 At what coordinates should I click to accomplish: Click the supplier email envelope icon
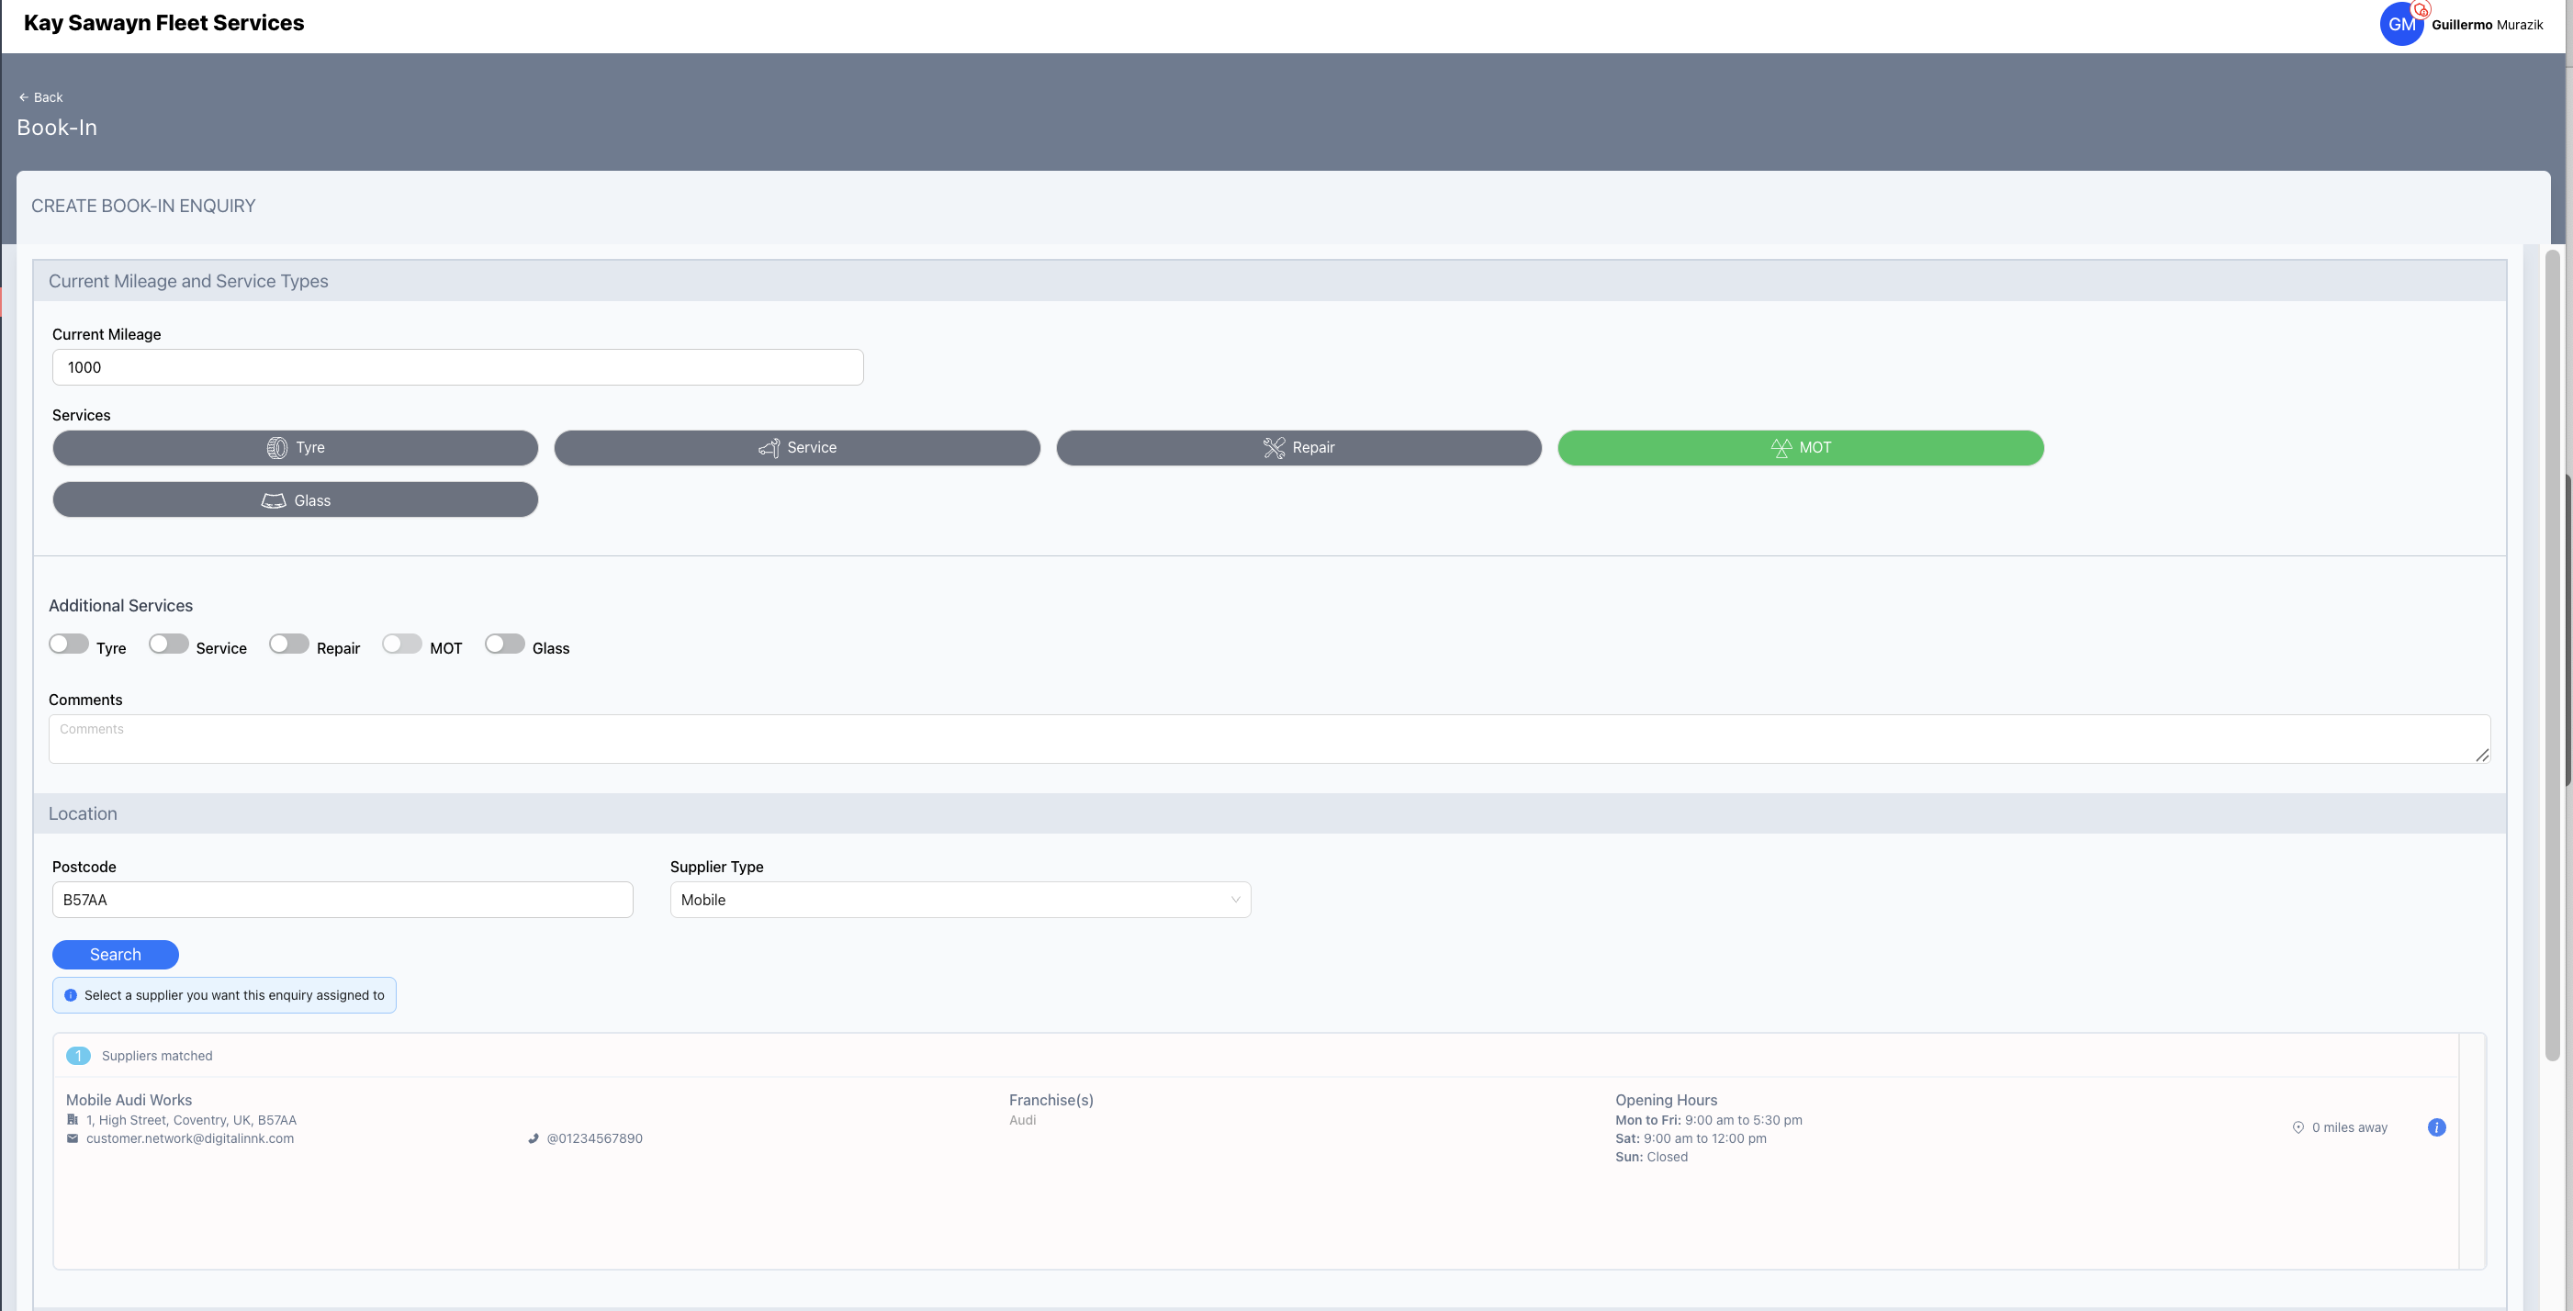coord(72,1138)
